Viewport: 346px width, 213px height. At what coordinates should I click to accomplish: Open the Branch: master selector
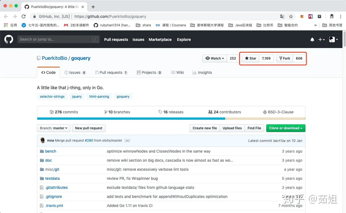click(x=54, y=128)
